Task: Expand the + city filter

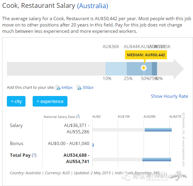Action: pos(16,101)
